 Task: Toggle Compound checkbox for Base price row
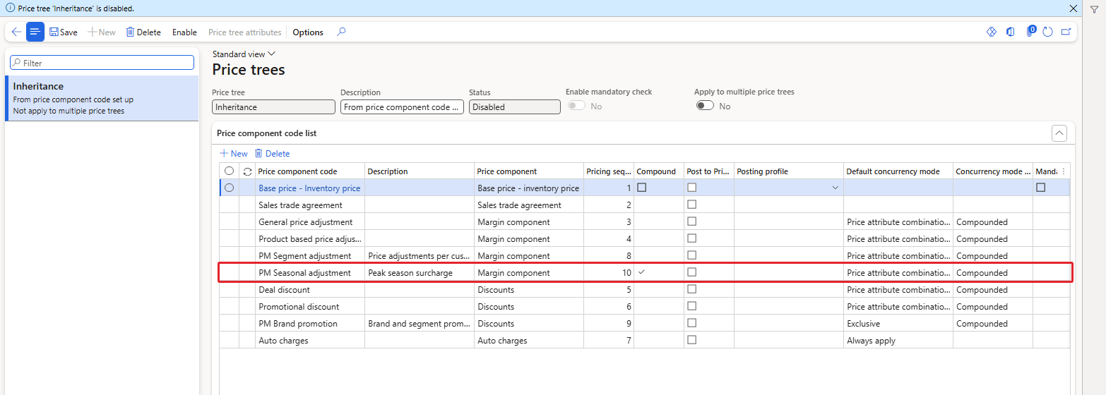point(641,188)
